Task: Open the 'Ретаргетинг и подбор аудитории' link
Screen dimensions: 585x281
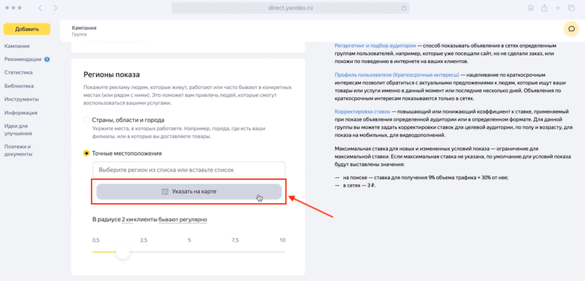Action: pyautogui.click(x=376, y=46)
